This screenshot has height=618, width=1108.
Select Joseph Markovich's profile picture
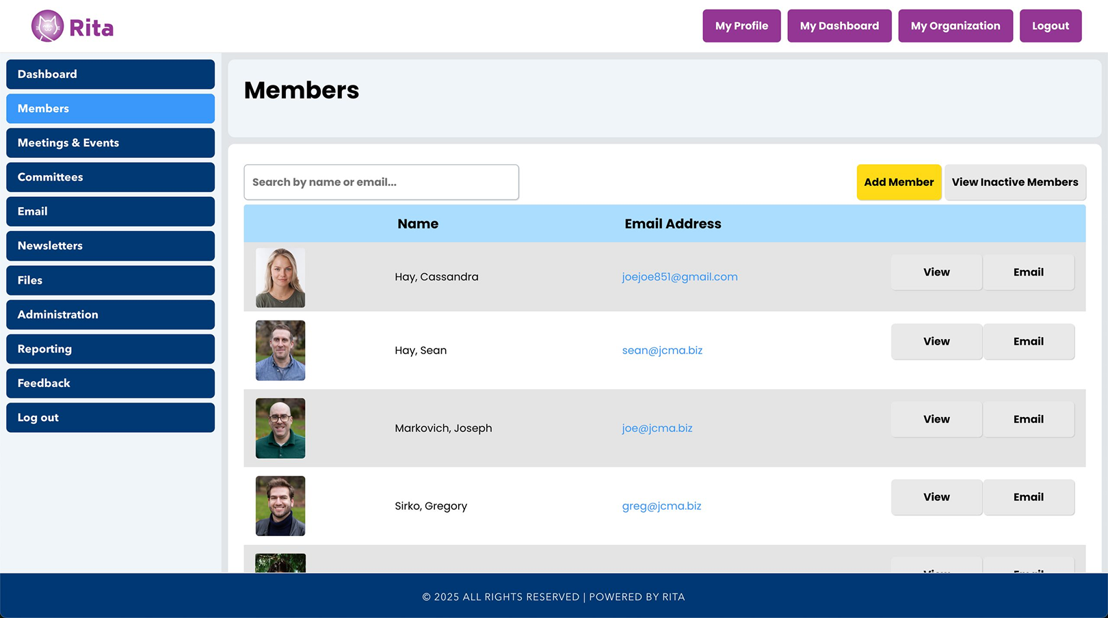(280, 428)
